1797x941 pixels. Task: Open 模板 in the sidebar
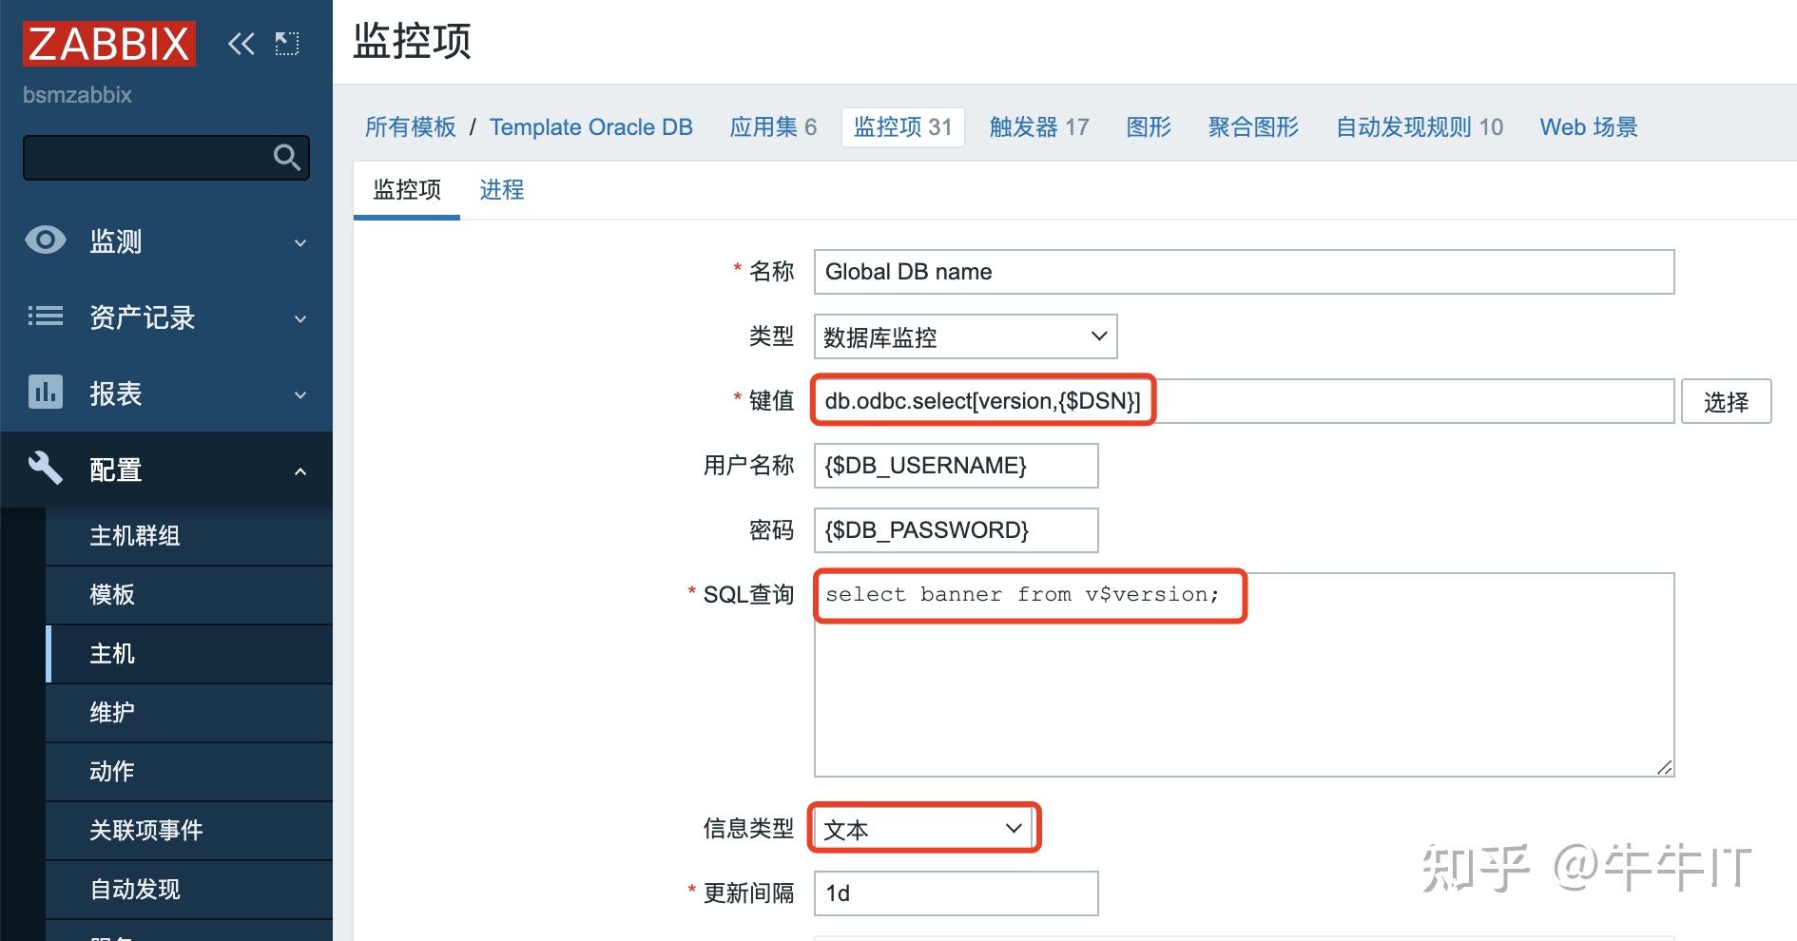coord(189,595)
